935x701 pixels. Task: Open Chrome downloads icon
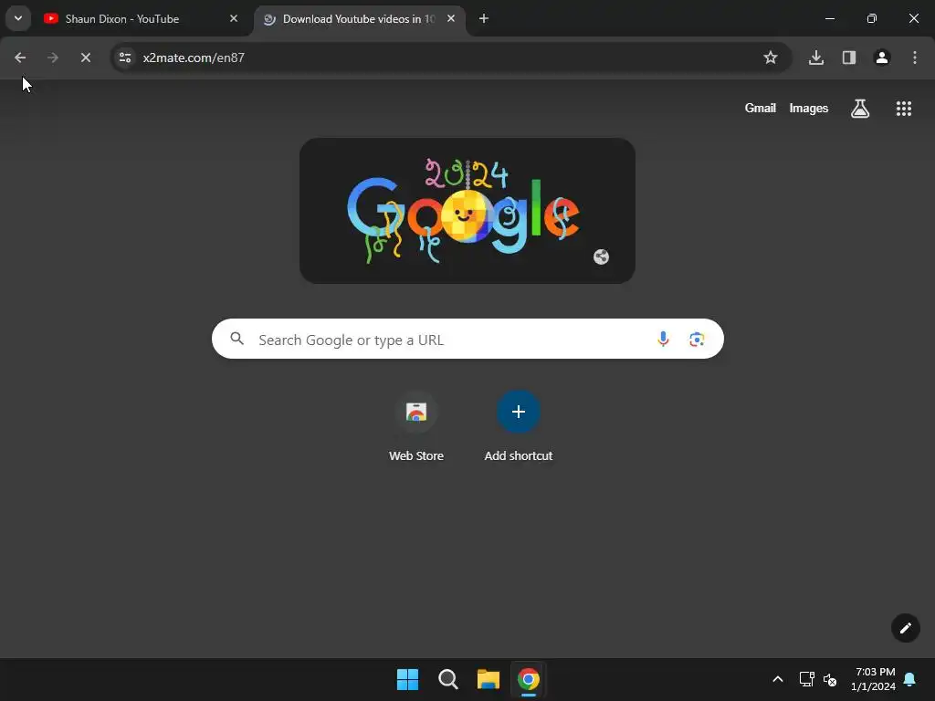(815, 58)
